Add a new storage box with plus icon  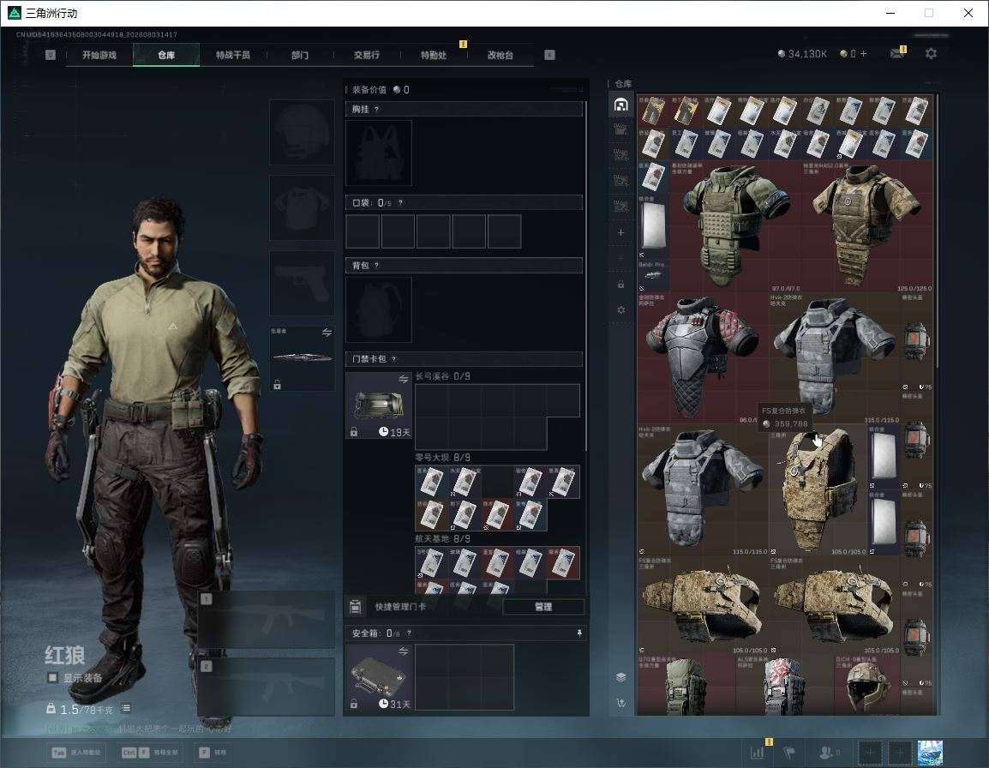point(620,232)
